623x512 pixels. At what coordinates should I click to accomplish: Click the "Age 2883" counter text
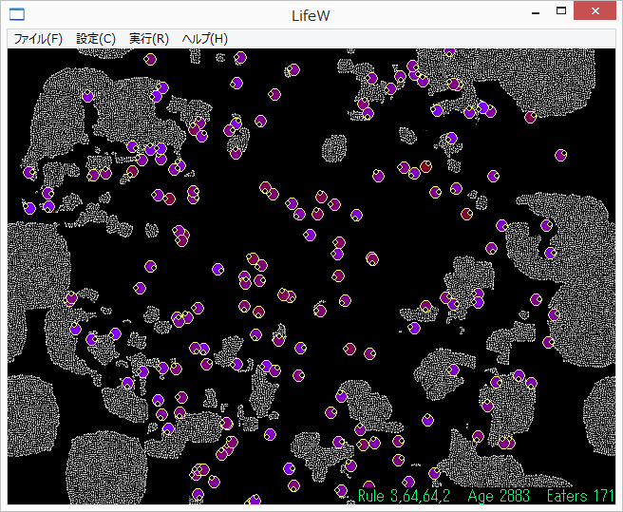[494, 497]
